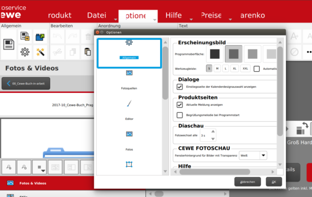
Task: Open settings gear in Allgemein toolbar
Action: coord(25,52)
